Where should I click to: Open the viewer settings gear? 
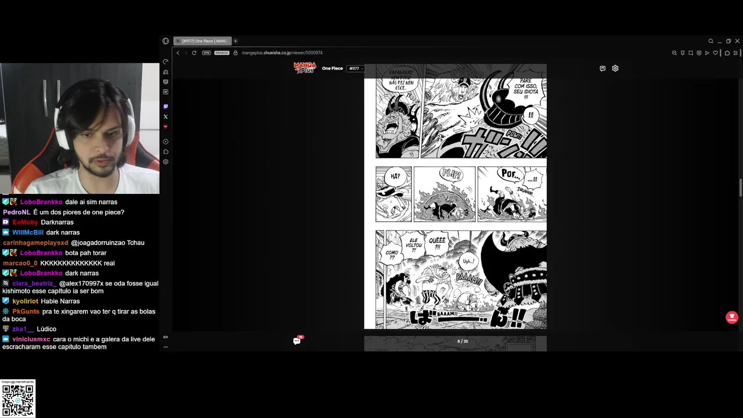[x=615, y=69]
